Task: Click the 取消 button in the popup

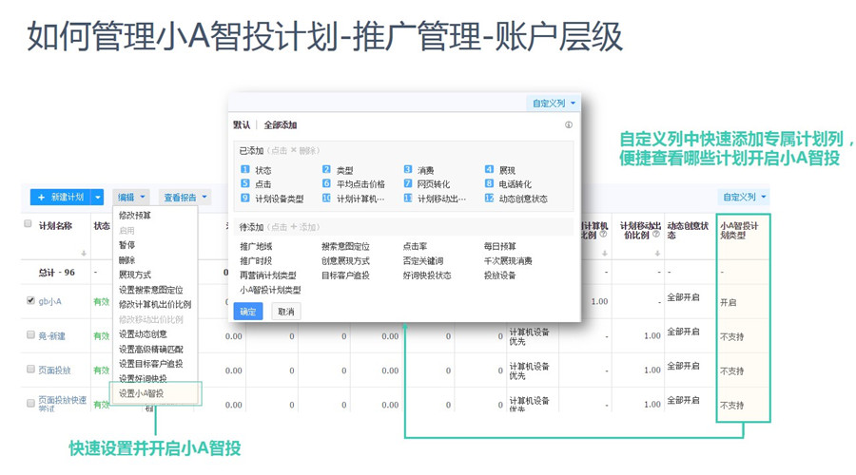Action: click(286, 312)
